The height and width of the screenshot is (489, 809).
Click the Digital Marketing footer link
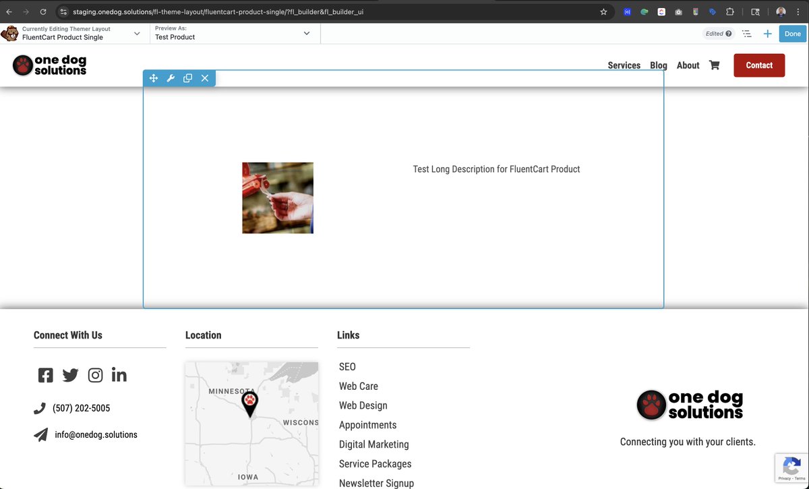click(x=374, y=444)
